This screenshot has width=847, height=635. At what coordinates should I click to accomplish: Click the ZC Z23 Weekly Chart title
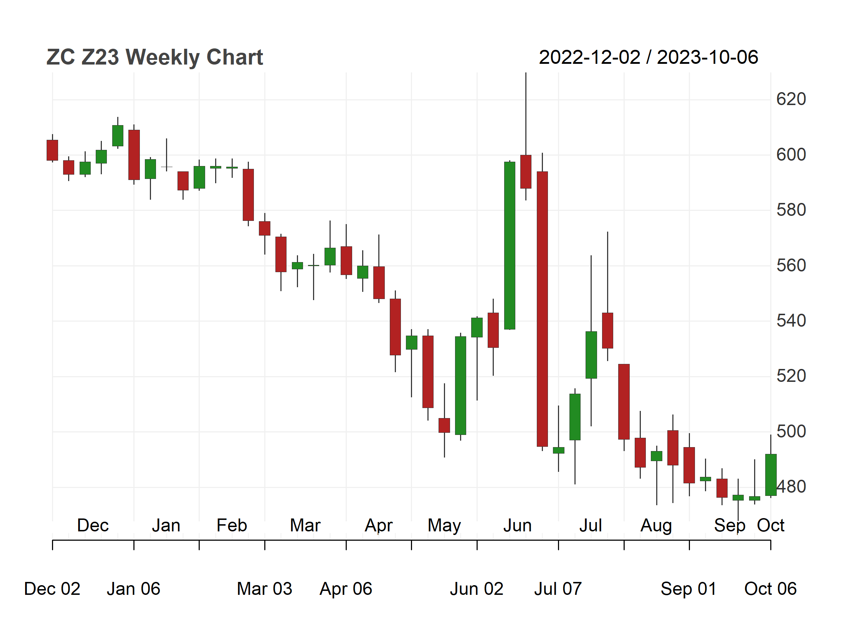point(155,57)
